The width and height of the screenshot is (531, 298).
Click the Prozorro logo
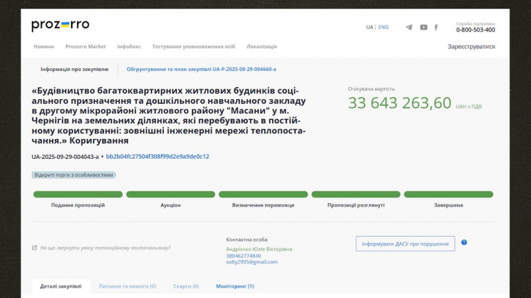[x=60, y=26]
